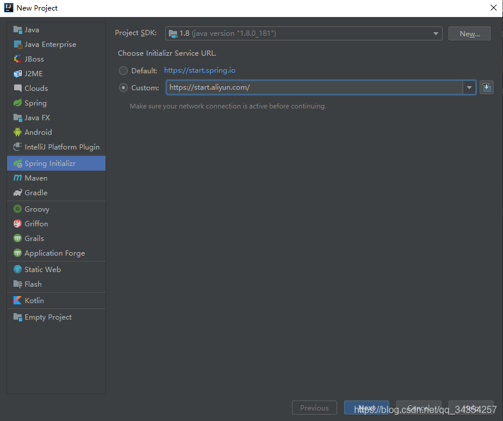
Task: Click the icon button beside custom URL field
Action: point(487,87)
